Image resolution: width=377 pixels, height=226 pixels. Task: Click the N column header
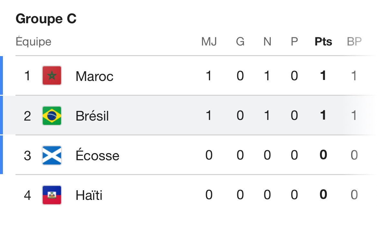pyautogui.click(x=267, y=42)
